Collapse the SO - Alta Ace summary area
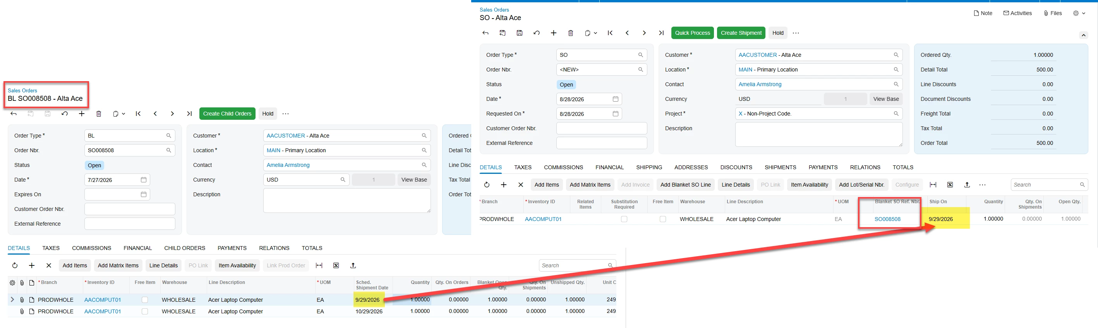 coord(1084,35)
